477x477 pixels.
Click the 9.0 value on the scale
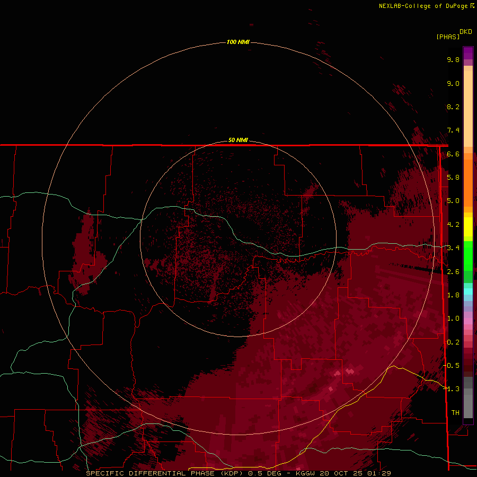pyautogui.click(x=453, y=83)
